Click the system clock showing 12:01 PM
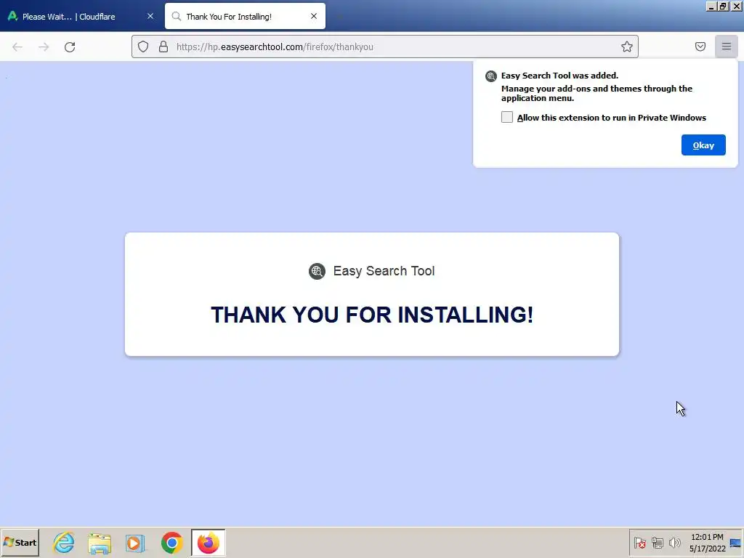This screenshot has width=744, height=558. click(x=707, y=542)
